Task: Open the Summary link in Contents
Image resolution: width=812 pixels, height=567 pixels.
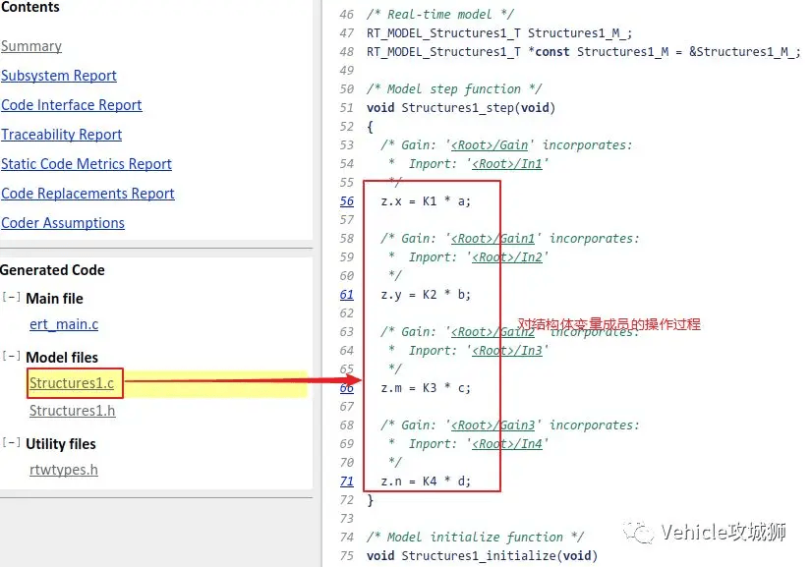Action: pyautogui.click(x=31, y=46)
